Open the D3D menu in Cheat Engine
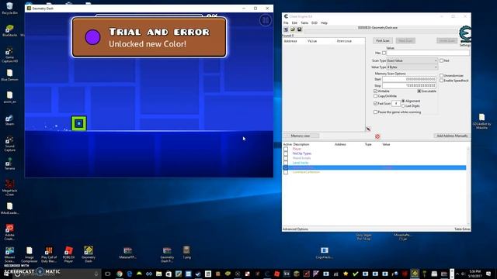Image resolution: width=497 pixels, height=279 pixels. click(315, 22)
